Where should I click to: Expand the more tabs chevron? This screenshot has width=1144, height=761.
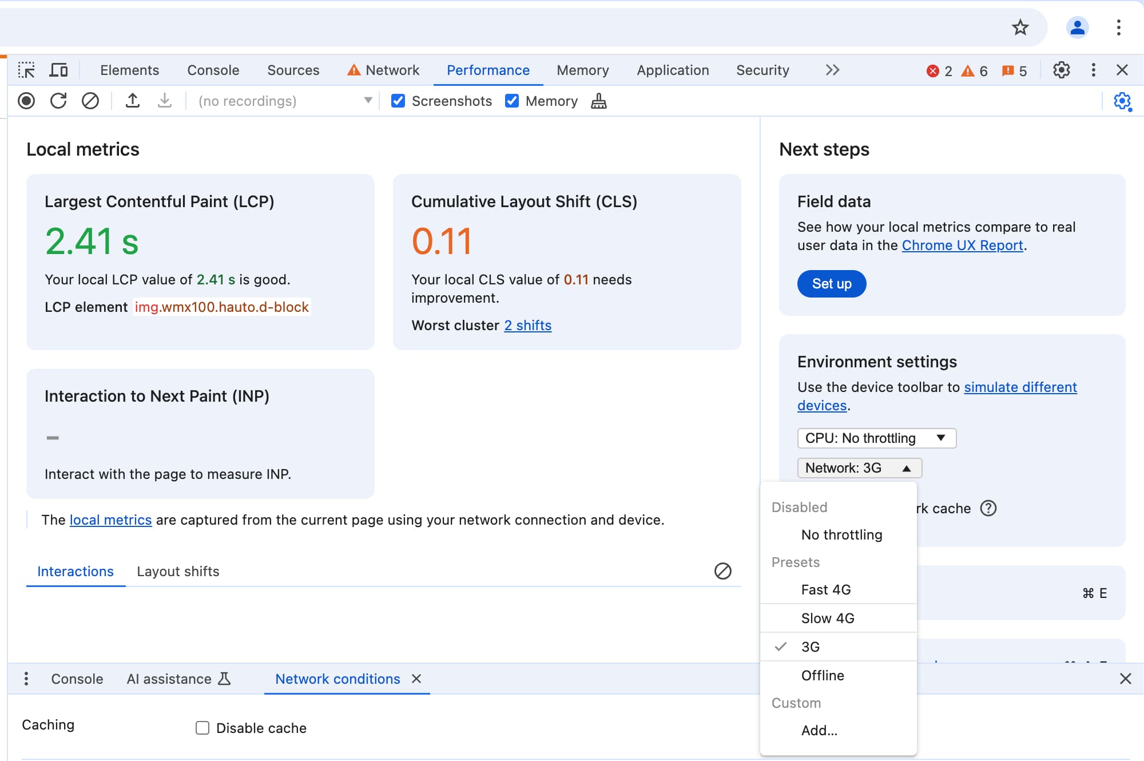(832, 70)
